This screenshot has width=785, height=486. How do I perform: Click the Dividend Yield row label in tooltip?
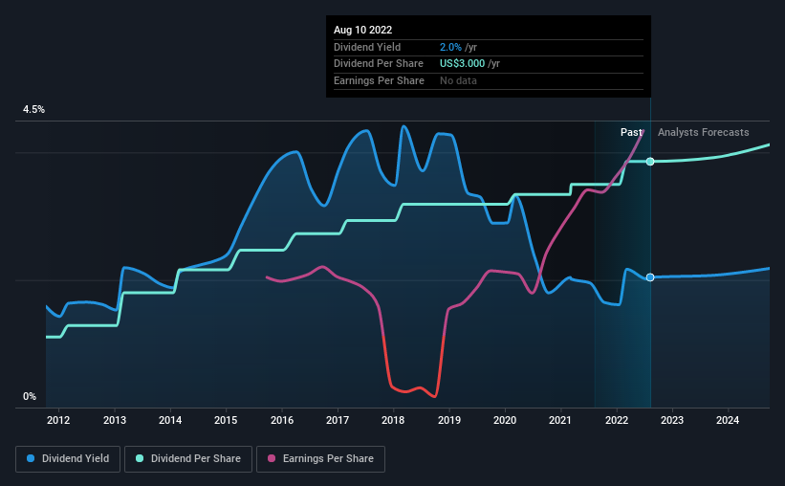[367, 47]
